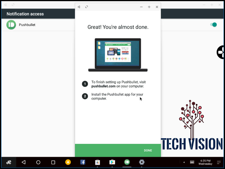The height and width of the screenshot is (169, 225).
Task: Open the star shopping bag app in taskbar
Action: click(97, 162)
